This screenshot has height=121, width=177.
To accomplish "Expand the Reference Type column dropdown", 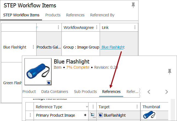I will 87,107.
